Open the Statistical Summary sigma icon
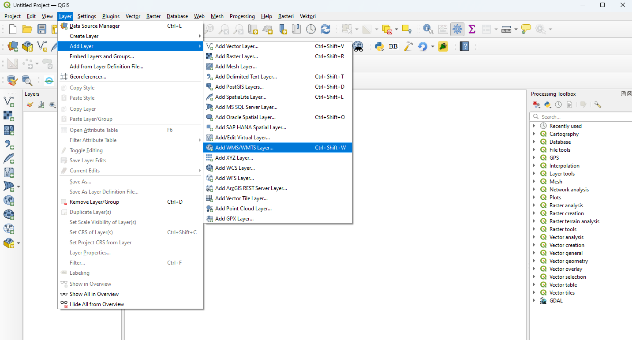Screen dimensions: 632x340 tap(472, 29)
